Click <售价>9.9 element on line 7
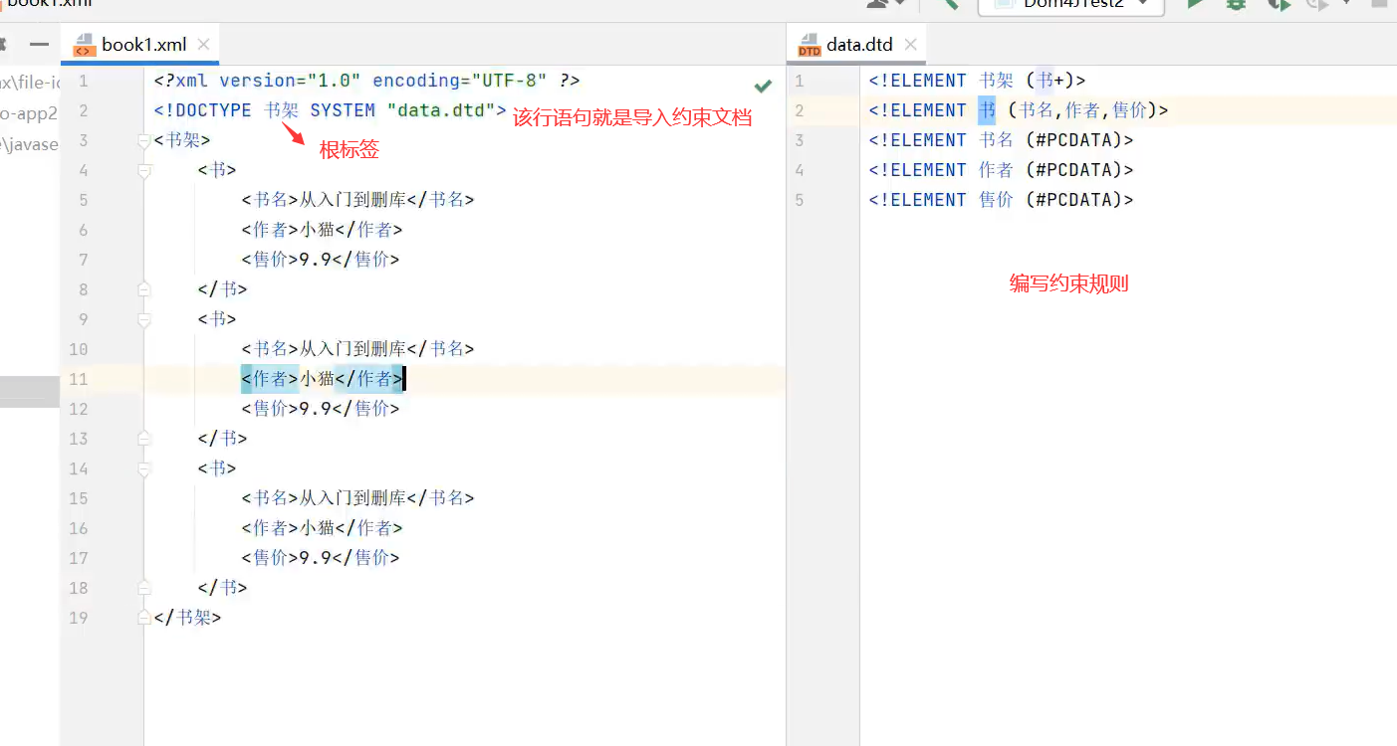The width and height of the screenshot is (1397, 746). (320, 260)
